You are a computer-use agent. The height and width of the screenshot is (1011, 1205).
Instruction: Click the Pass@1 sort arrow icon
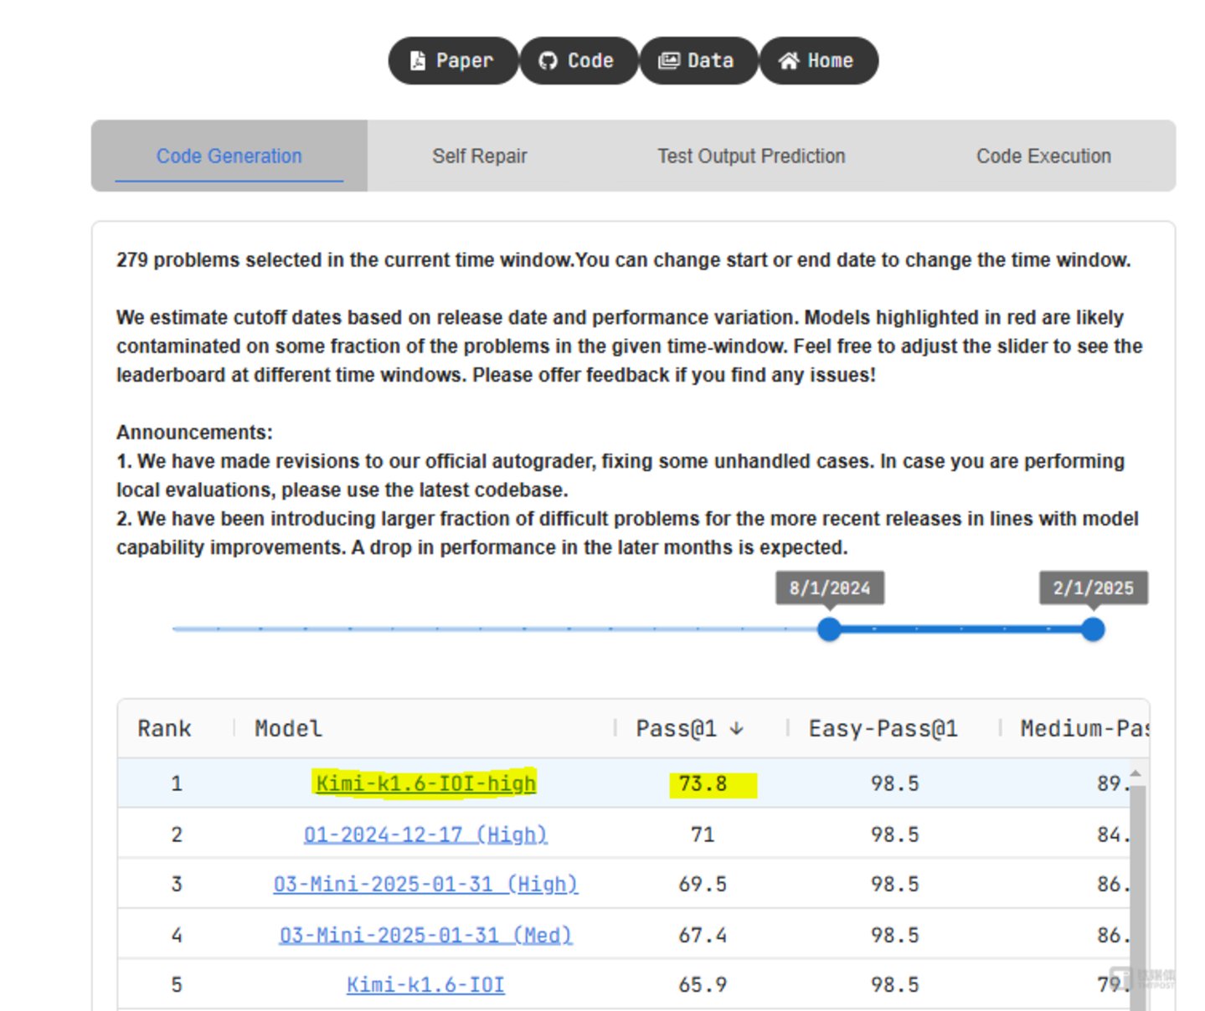tap(736, 729)
